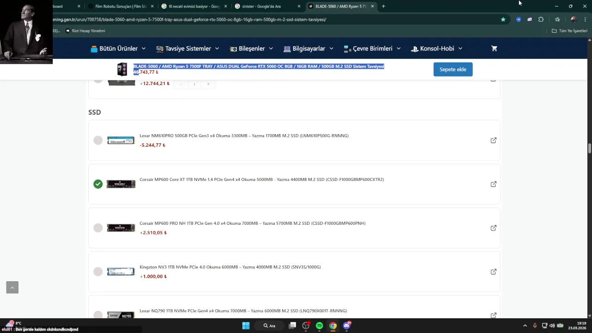Click Kingston NV3 1TB product title
This screenshot has width=592, height=333.
coord(230,267)
